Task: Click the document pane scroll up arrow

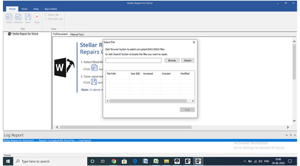Action: click(294, 41)
